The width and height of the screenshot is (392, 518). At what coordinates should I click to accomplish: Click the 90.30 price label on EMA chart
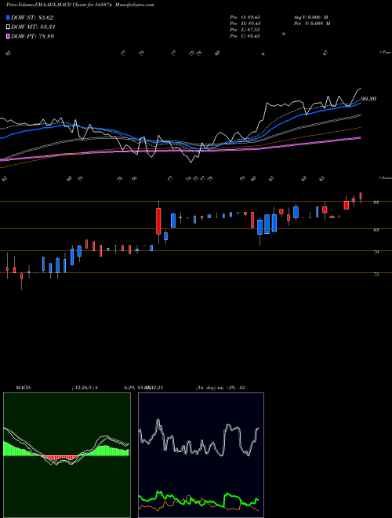pos(368,99)
